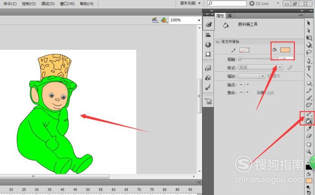Switch to the 属性 tab
Screen dimensions: 315x195
[x=220, y=15]
